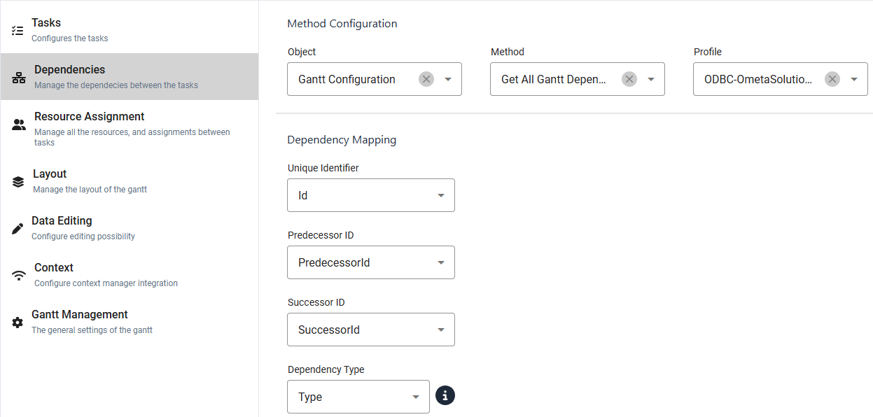Click the Tasks checklist icon in sidebar
Image resolution: width=873 pixels, height=417 pixels.
click(18, 31)
